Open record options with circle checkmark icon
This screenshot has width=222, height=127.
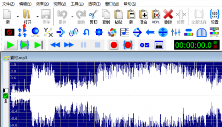145,45
